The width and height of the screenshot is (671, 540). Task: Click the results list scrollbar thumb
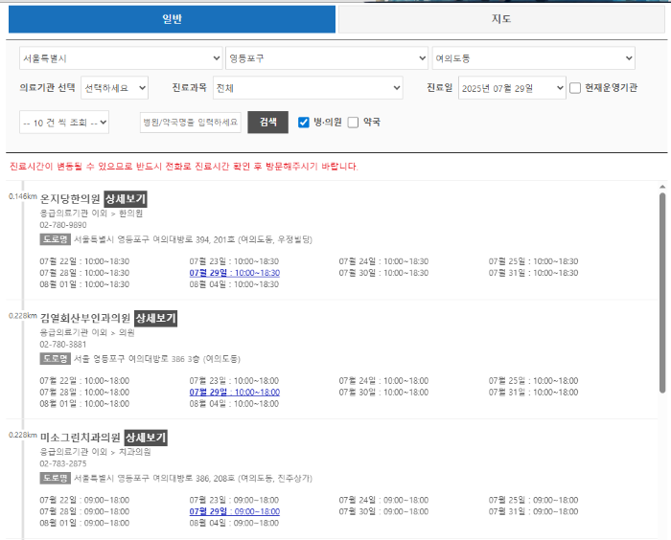[x=662, y=293]
